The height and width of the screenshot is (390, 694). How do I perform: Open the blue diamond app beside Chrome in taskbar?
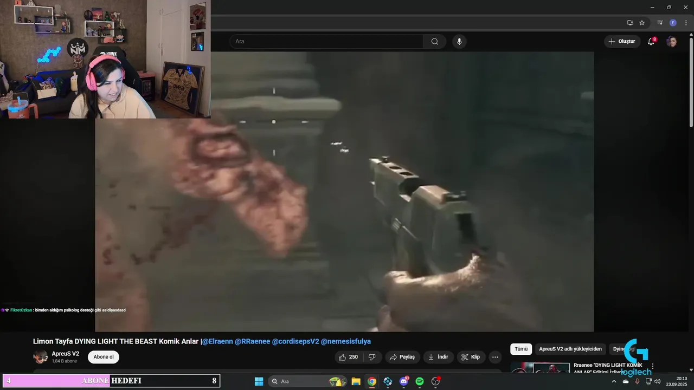(388, 381)
